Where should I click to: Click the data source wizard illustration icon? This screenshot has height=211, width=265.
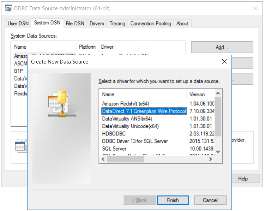point(62,104)
